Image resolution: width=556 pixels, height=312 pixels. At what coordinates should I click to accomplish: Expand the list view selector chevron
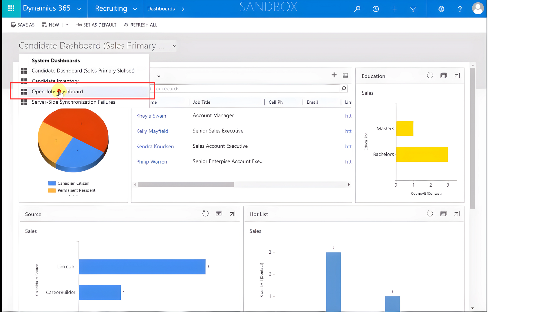click(x=159, y=76)
